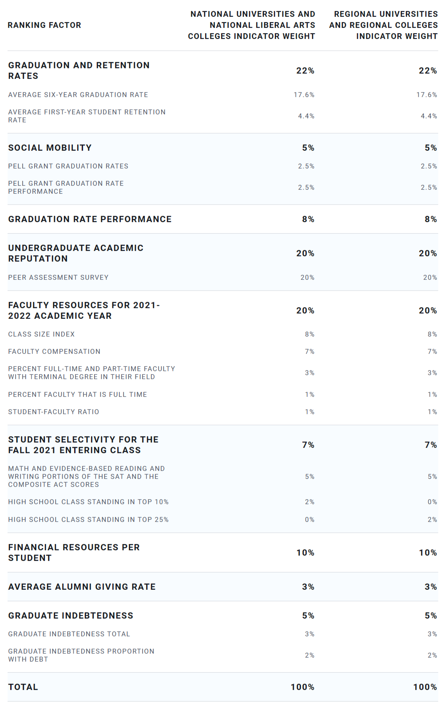Click the 'Total' row label

(x=23, y=687)
